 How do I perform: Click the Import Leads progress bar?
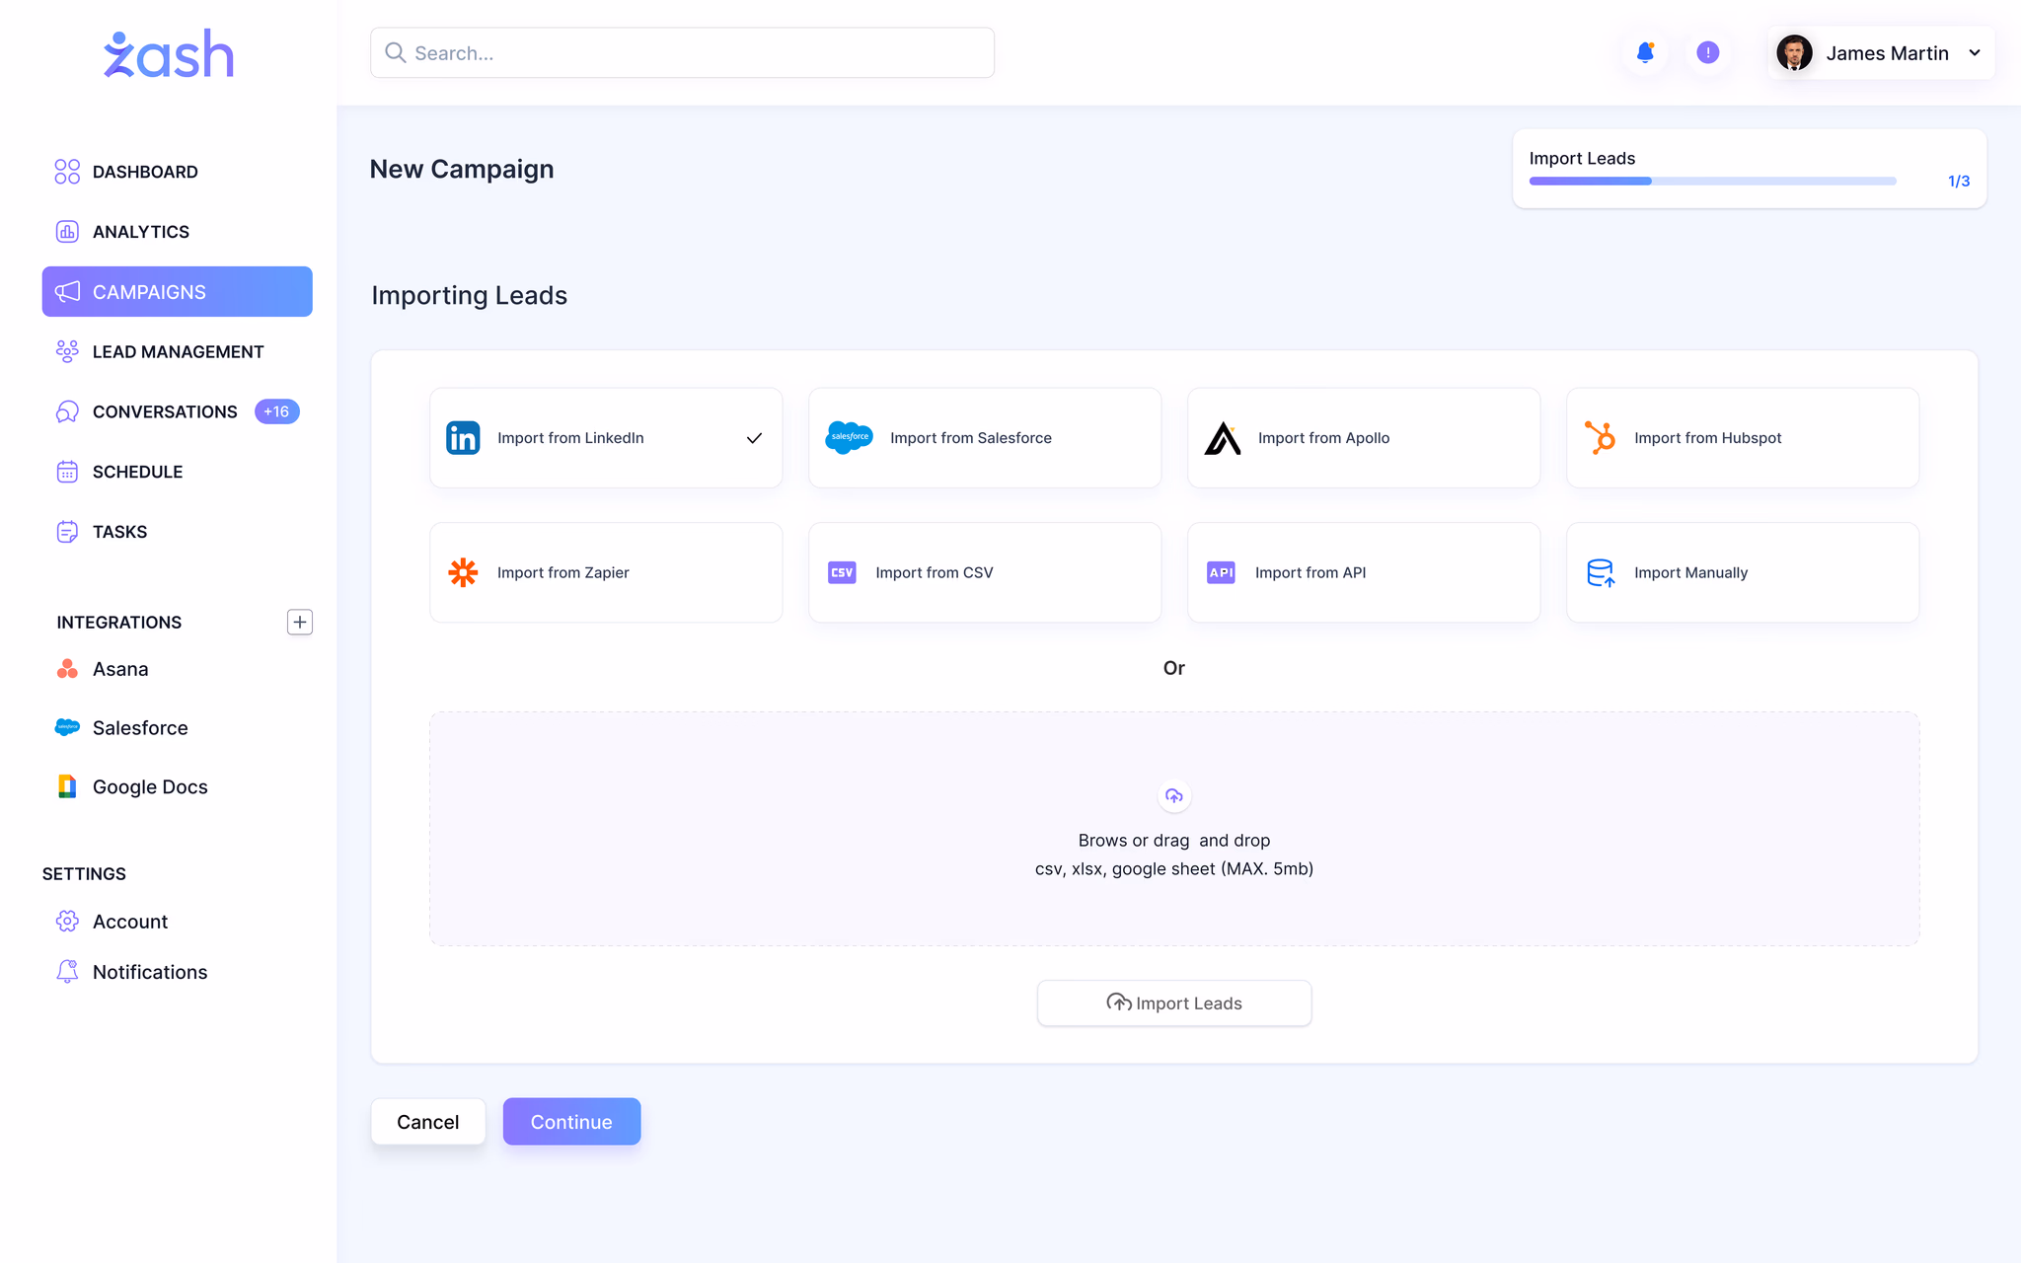[x=1712, y=182]
